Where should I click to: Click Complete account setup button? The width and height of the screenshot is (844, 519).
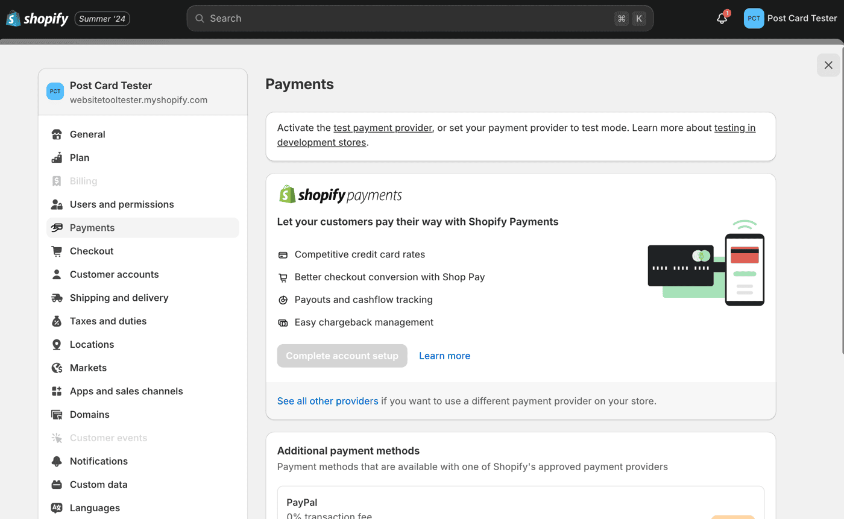click(342, 356)
